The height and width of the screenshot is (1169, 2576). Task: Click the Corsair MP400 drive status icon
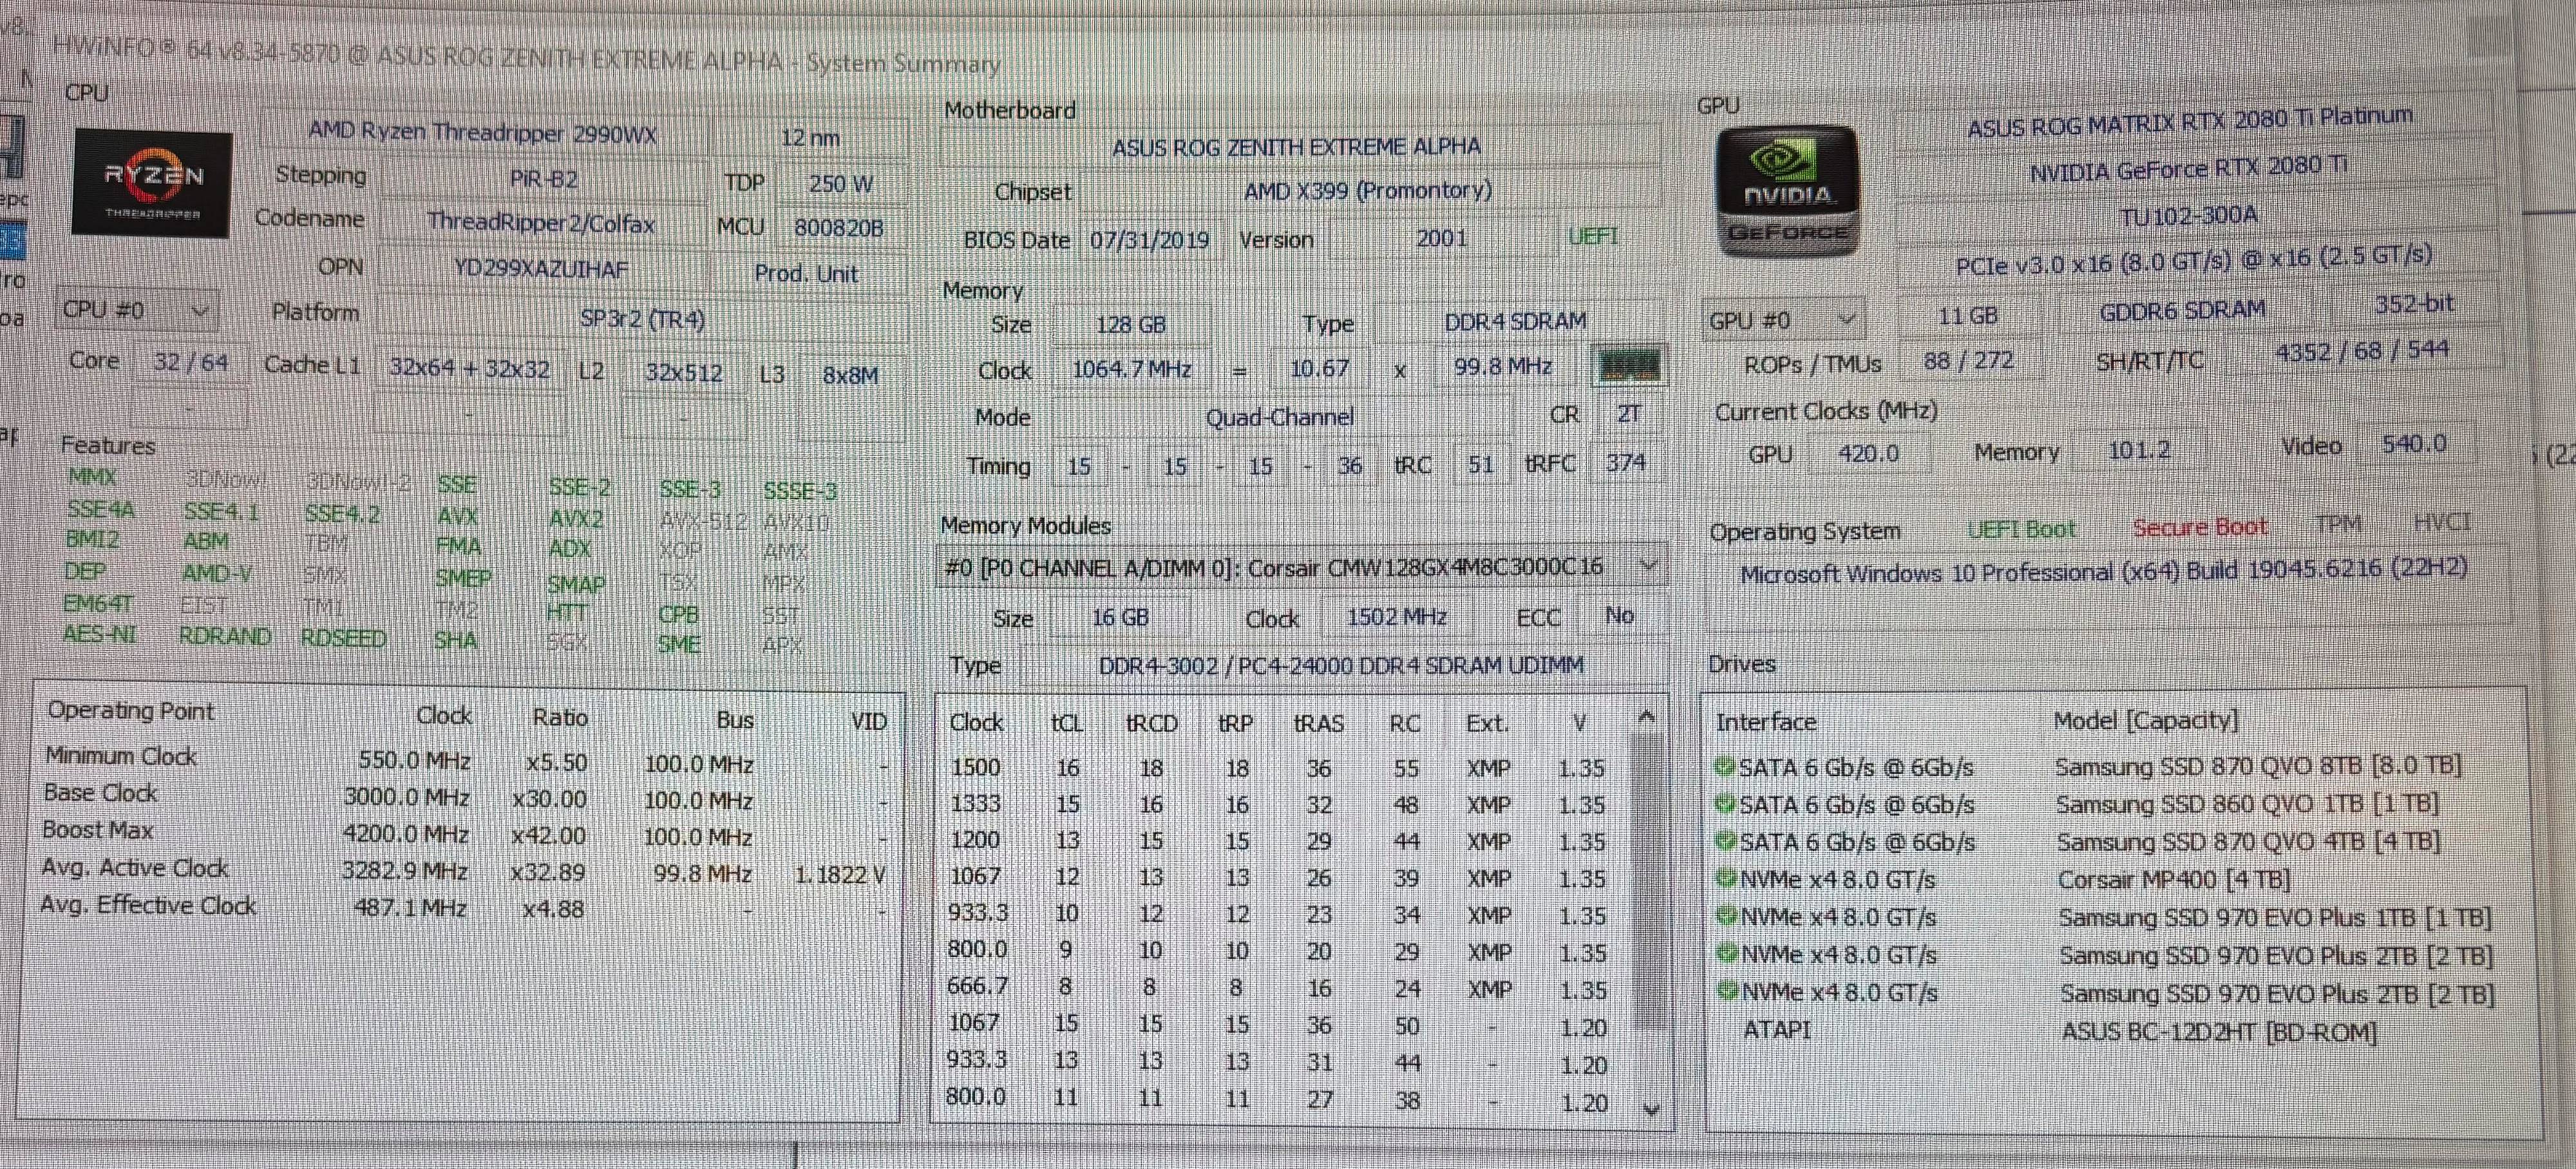pyautogui.click(x=1726, y=879)
